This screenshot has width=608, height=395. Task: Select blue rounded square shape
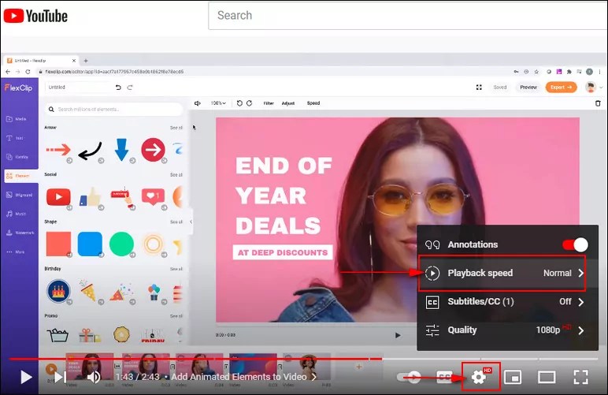pos(90,244)
